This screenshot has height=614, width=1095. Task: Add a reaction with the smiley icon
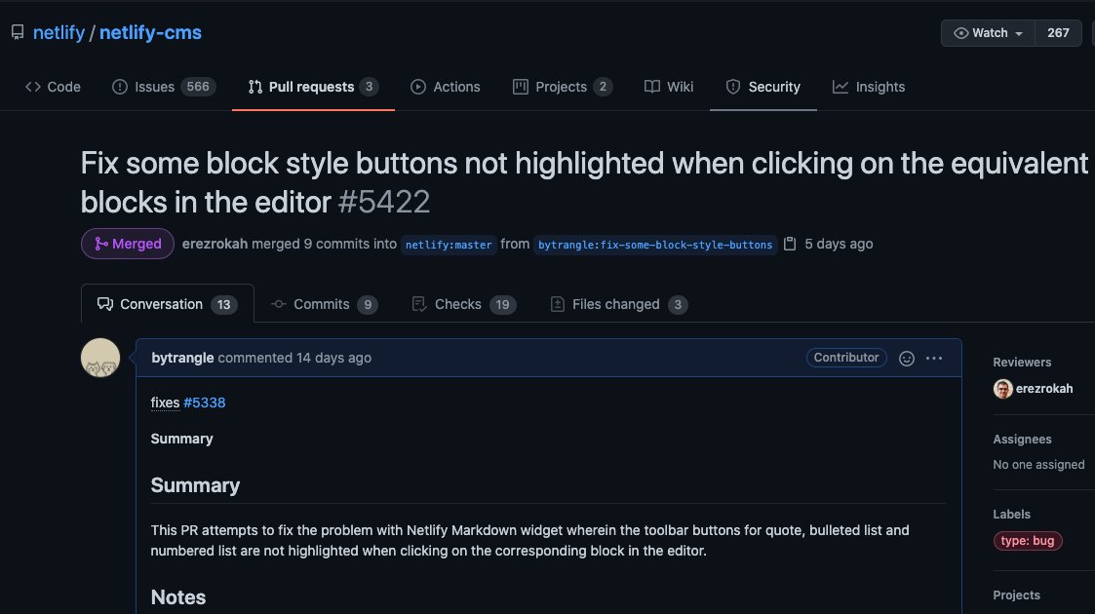(907, 358)
